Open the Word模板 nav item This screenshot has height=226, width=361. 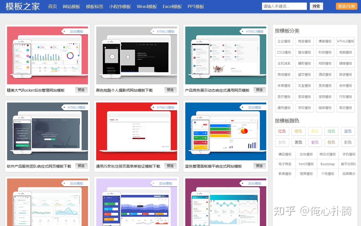[x=147, y=6]
